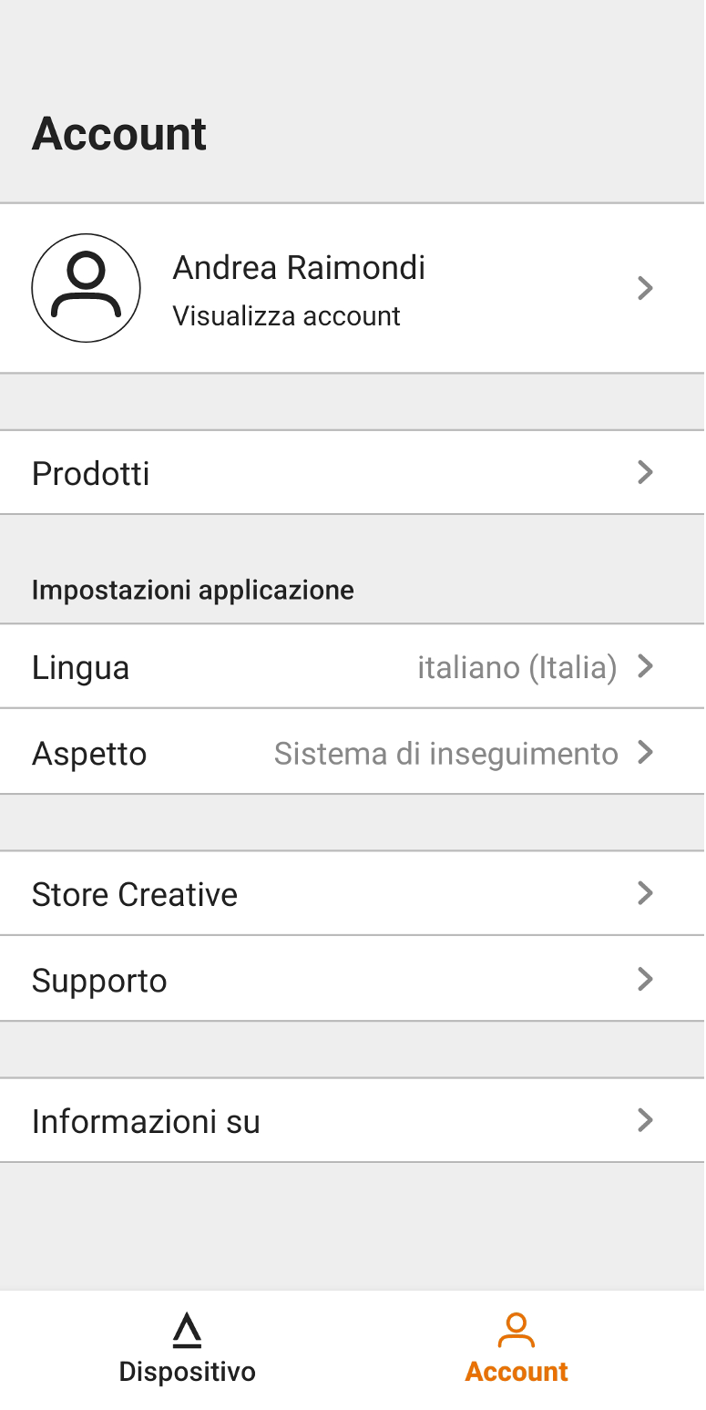Click chevron on Store Creative row

645,893
